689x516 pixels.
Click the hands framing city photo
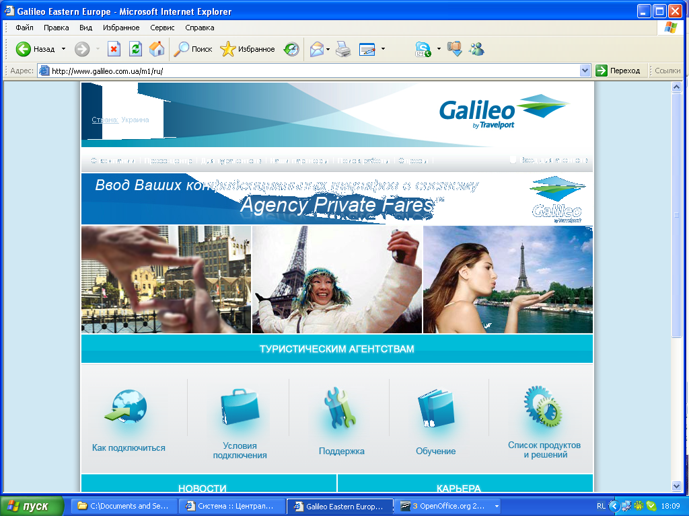166,279
